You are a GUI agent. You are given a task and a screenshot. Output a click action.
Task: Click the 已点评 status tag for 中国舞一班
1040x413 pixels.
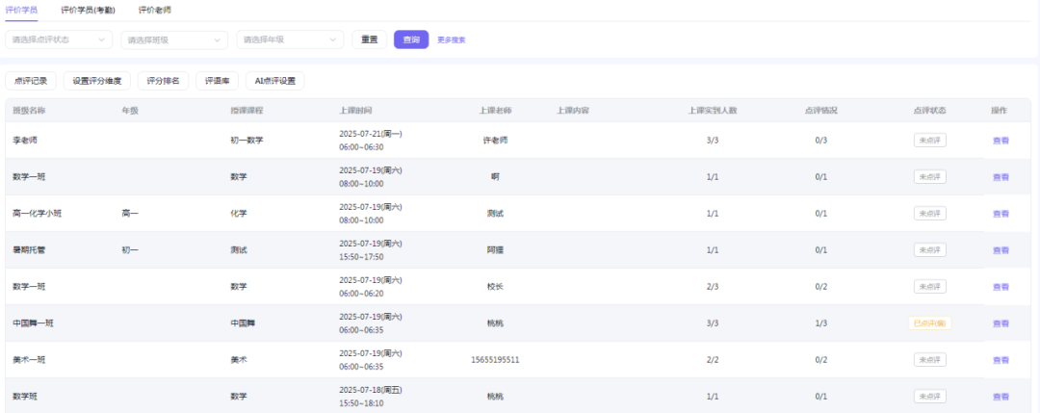coord(929,323)
